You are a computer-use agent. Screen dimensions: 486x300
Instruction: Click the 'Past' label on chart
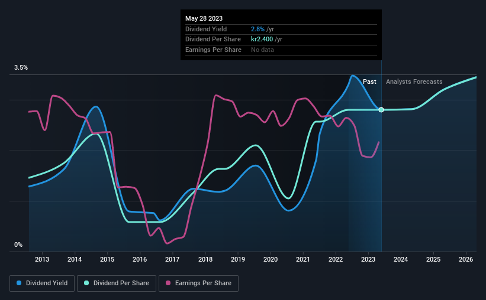point(369,81)
